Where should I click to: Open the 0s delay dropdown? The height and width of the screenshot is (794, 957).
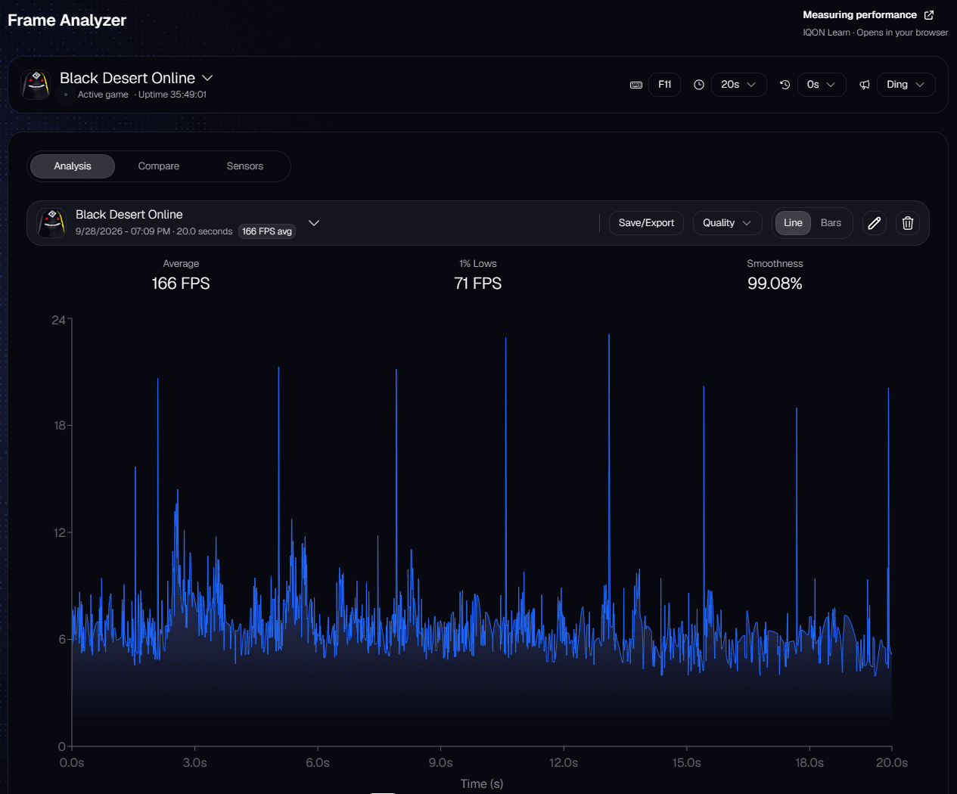click(822, 85)
